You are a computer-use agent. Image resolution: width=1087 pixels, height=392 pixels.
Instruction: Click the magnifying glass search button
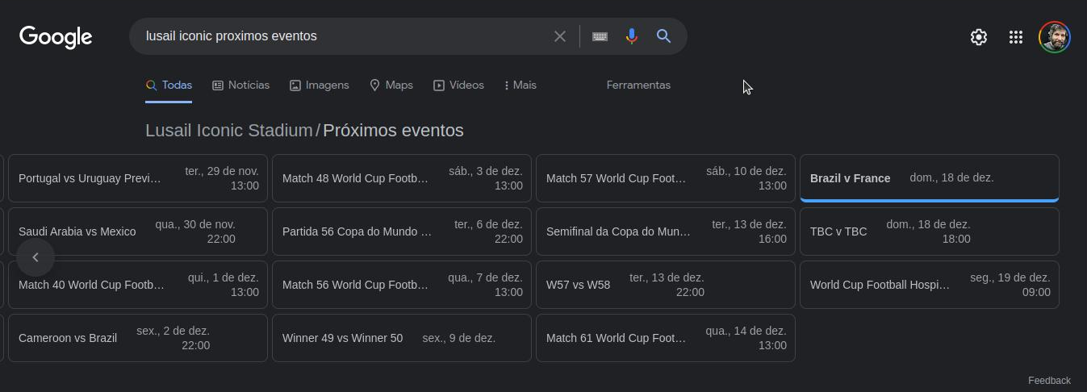coord(664,36)
